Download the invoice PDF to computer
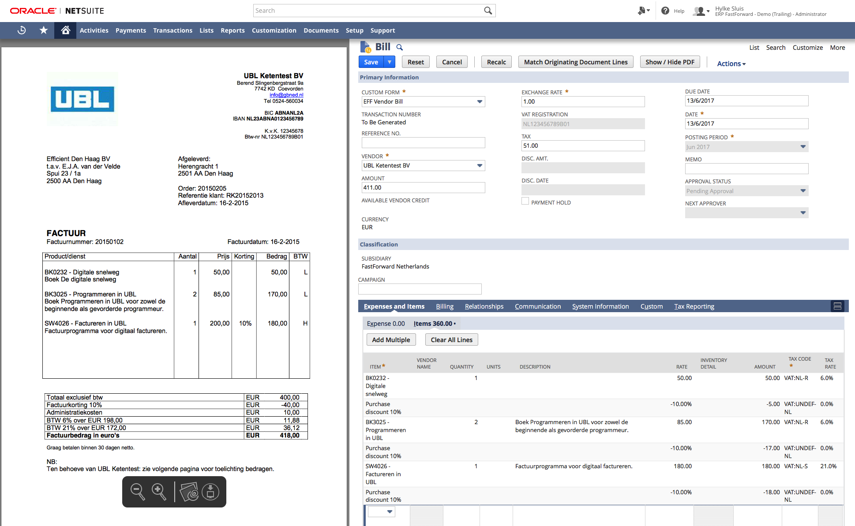Image resolution: width=855 pixels, height=526 pixels. tap(210, 491)
